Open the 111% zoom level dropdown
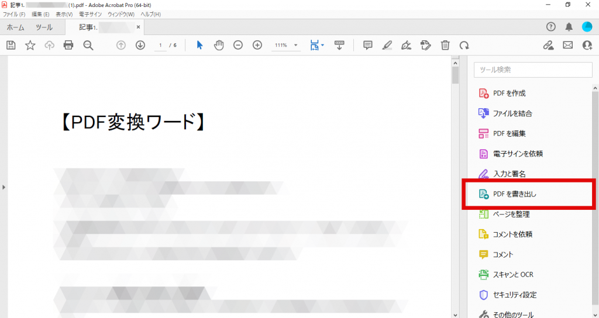 (285, 46)
